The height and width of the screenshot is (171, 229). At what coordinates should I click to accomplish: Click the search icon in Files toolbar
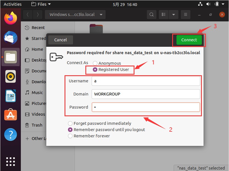pyautogui.click(x=152, y=15)
